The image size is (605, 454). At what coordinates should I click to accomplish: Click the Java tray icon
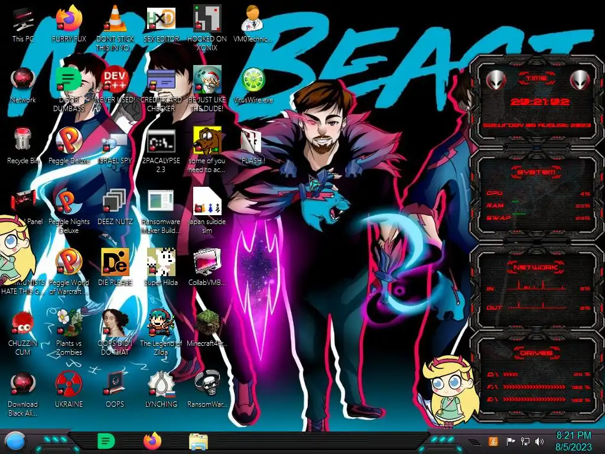(493, 441)
